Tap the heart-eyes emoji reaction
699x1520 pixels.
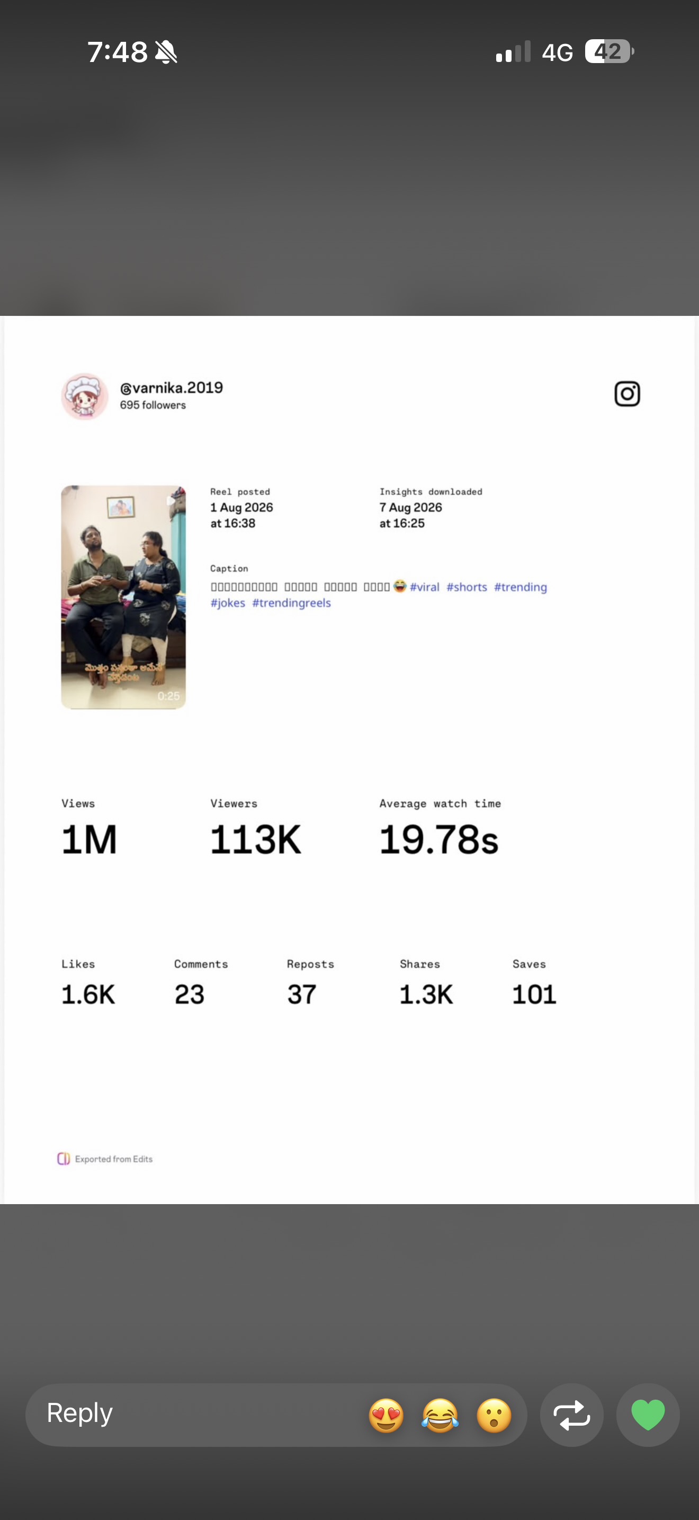tap(386, 1416)
